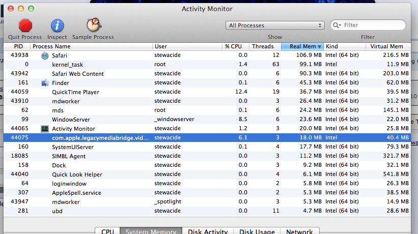Sort by the Threads column header
Image resolution: width=418 pixels, height=234 pixels.
[265, 47]
